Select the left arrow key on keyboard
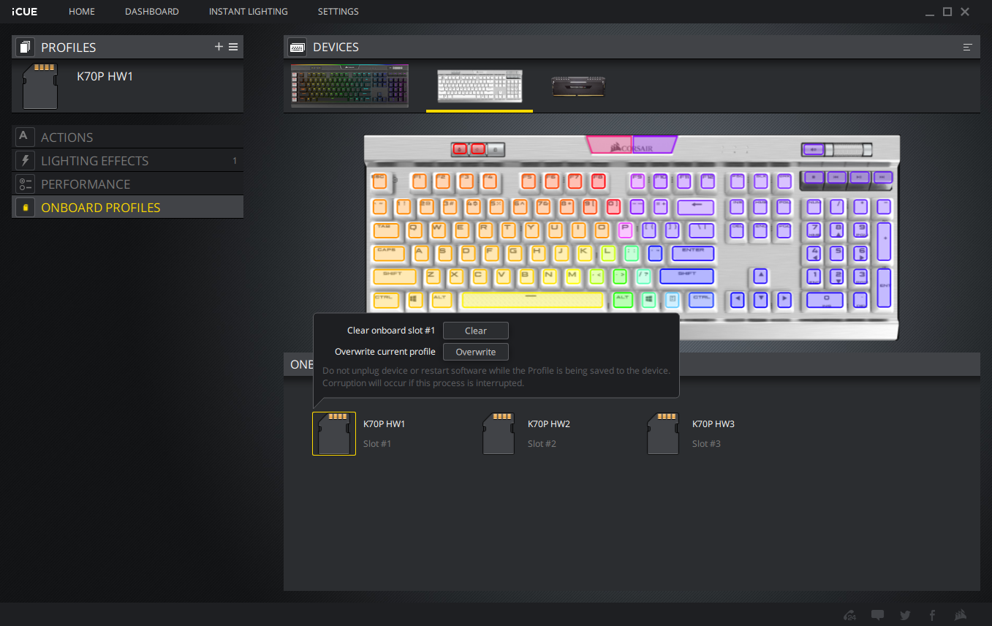This screenshot has width=992, height=626. pos(738,299)
